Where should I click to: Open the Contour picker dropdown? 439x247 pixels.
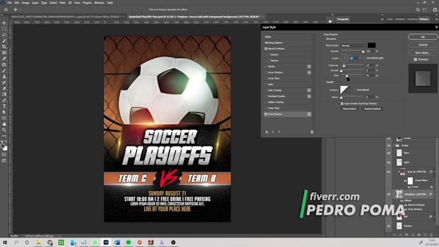349,90
